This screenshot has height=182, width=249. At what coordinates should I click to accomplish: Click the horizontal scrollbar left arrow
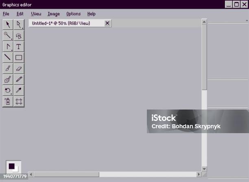tap(31, 174)
